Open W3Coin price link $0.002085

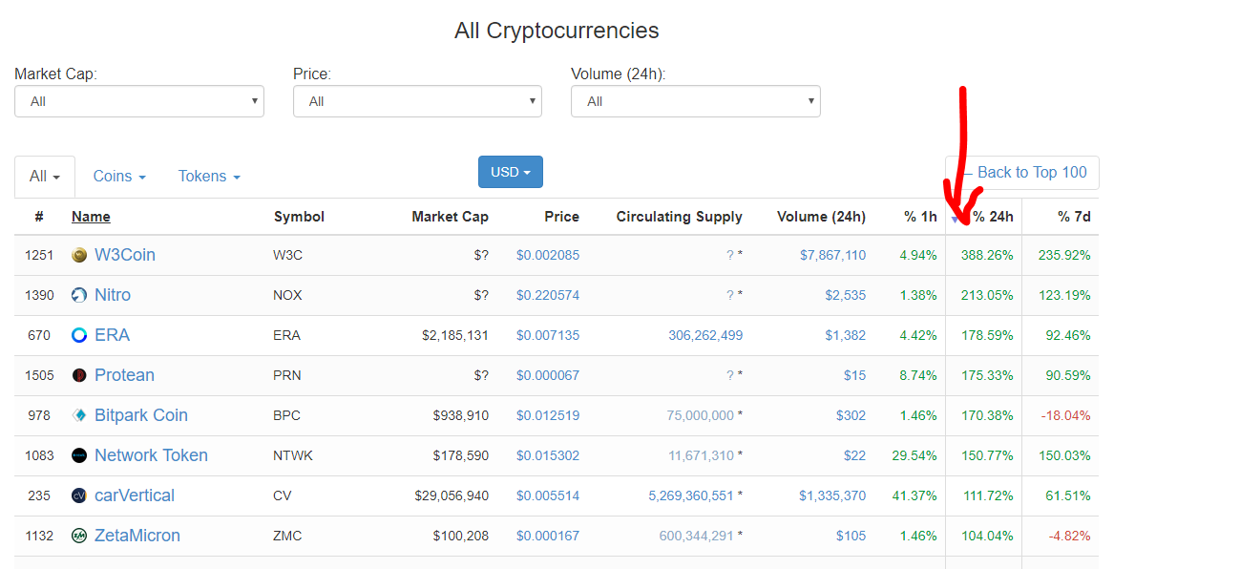(x=548, y=255)
